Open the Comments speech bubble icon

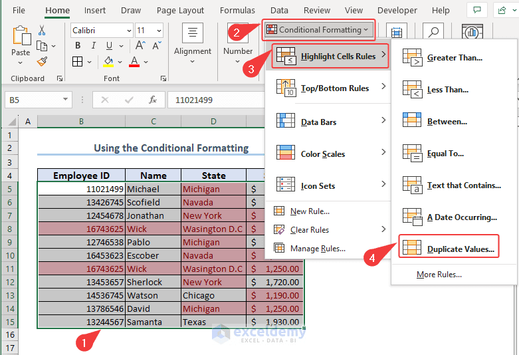(x=477, y=10)
